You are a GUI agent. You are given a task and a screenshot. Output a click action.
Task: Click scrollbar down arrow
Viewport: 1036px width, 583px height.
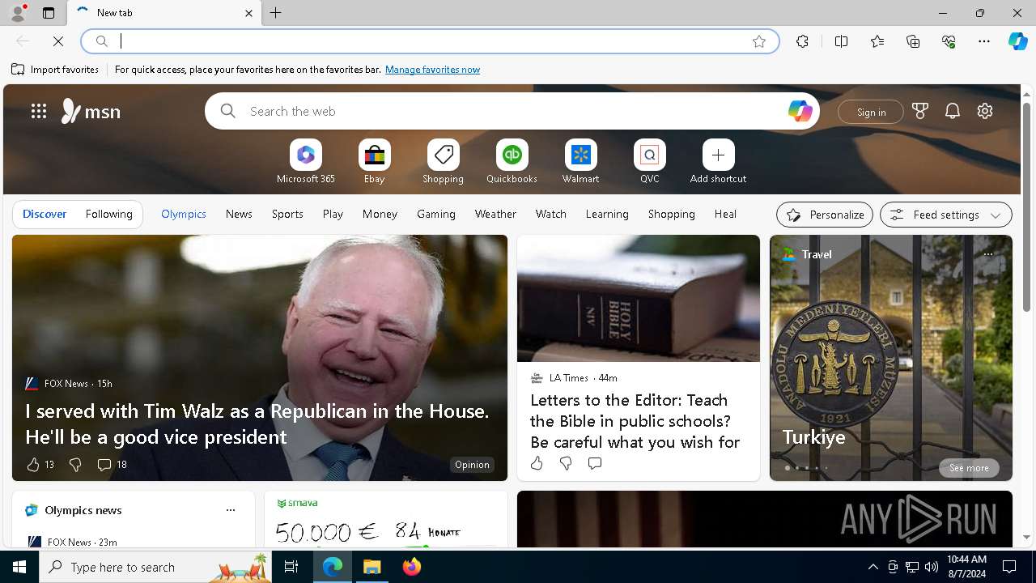pyautogui.click(x=1026, y=537)
